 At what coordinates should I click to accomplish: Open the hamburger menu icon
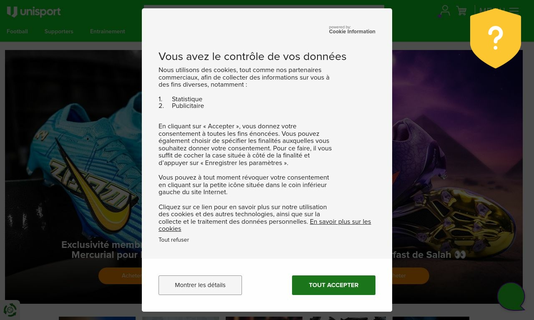coord(514,11)
